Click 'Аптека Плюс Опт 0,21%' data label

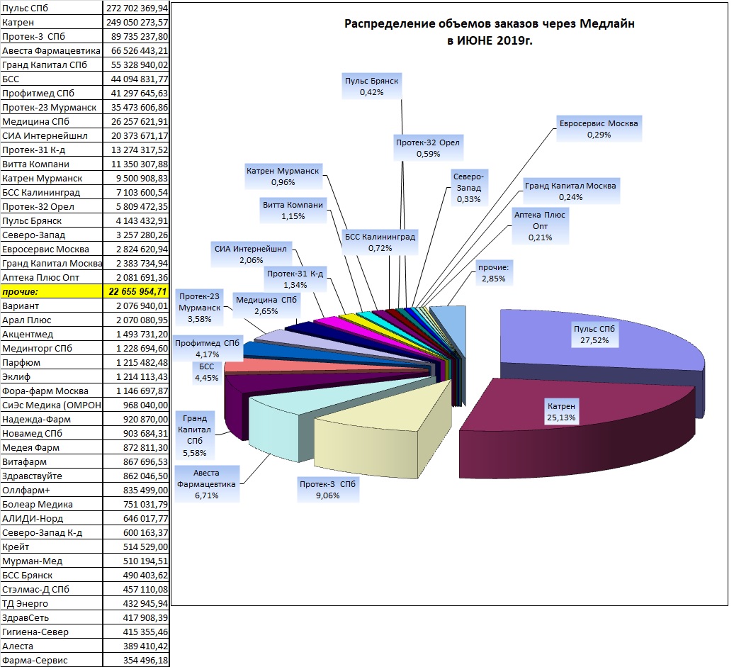tap(540, 226)
